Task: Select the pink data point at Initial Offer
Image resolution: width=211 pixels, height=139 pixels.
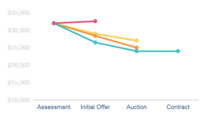Action: point(95,21)
